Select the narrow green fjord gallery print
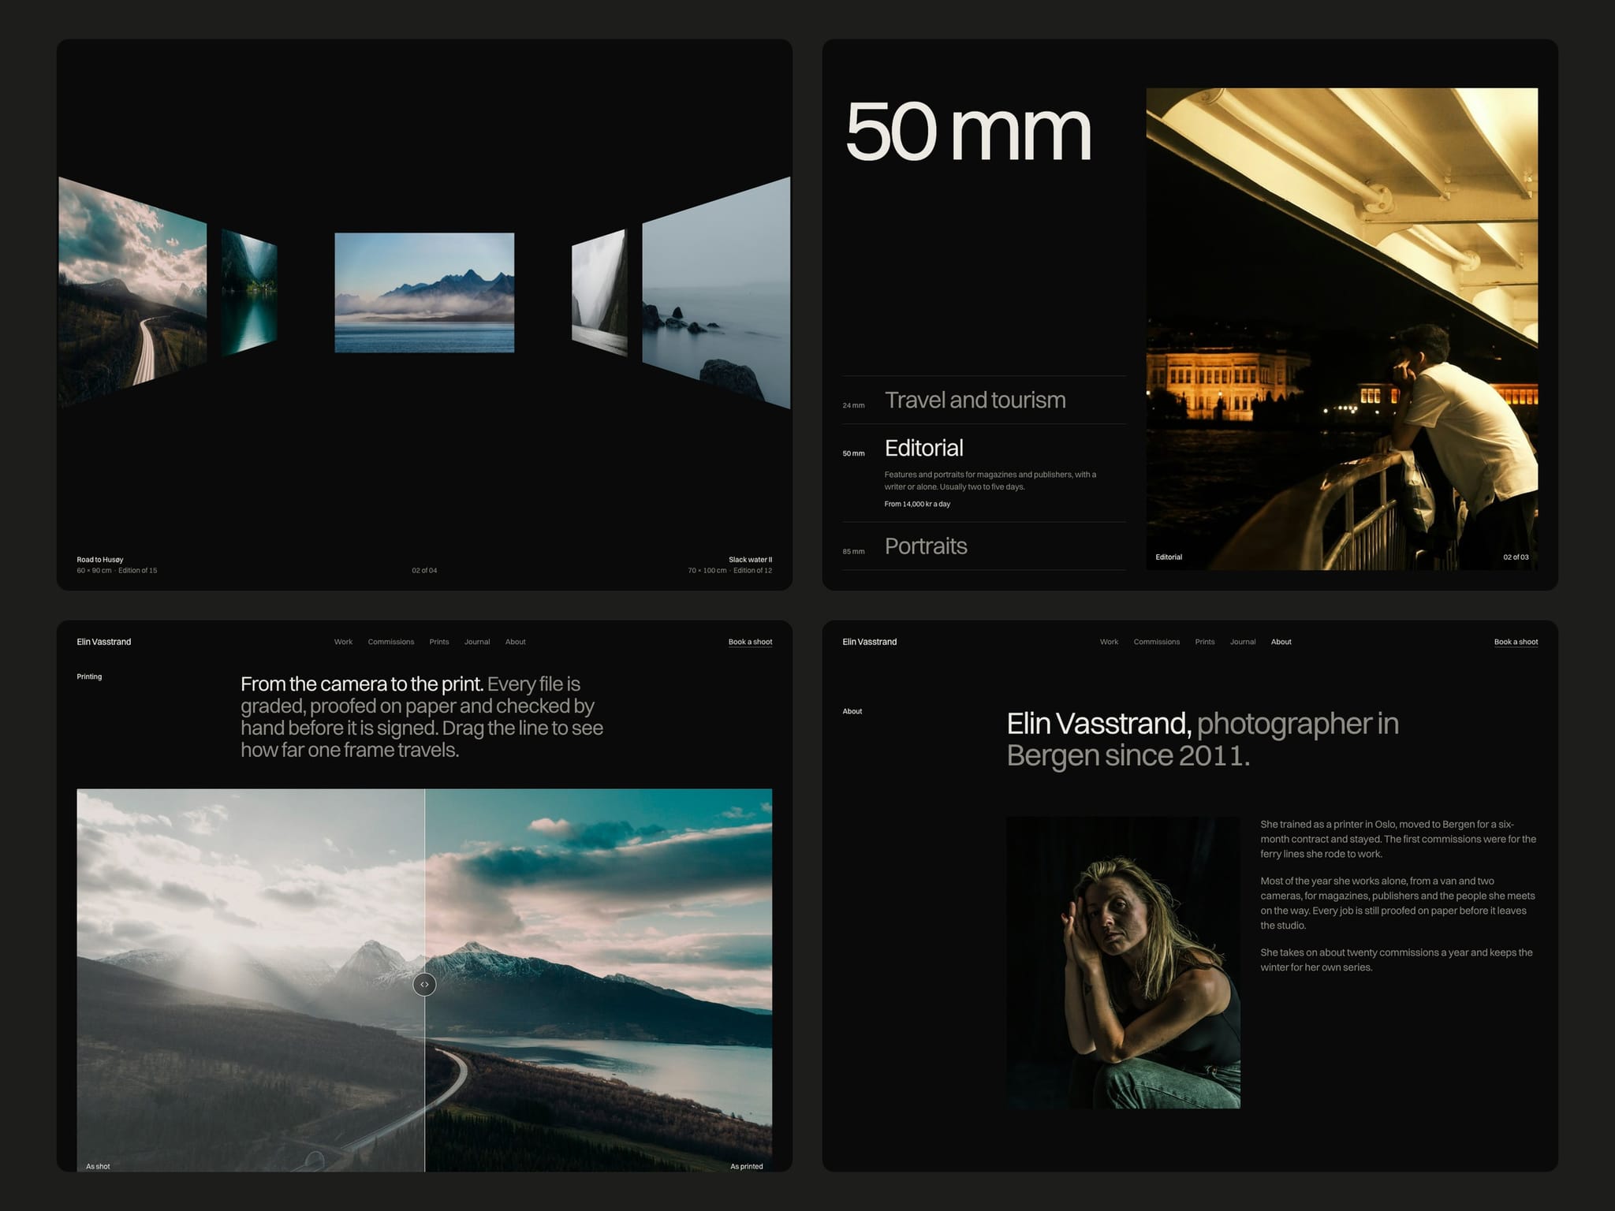Viewport: 1615px width, 1211px height. tap(249, 293)
